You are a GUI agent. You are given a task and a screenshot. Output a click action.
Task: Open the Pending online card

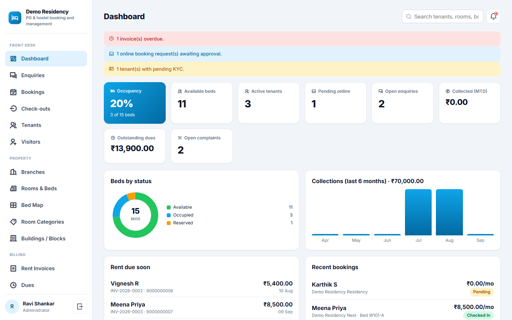tap(336, 103)
